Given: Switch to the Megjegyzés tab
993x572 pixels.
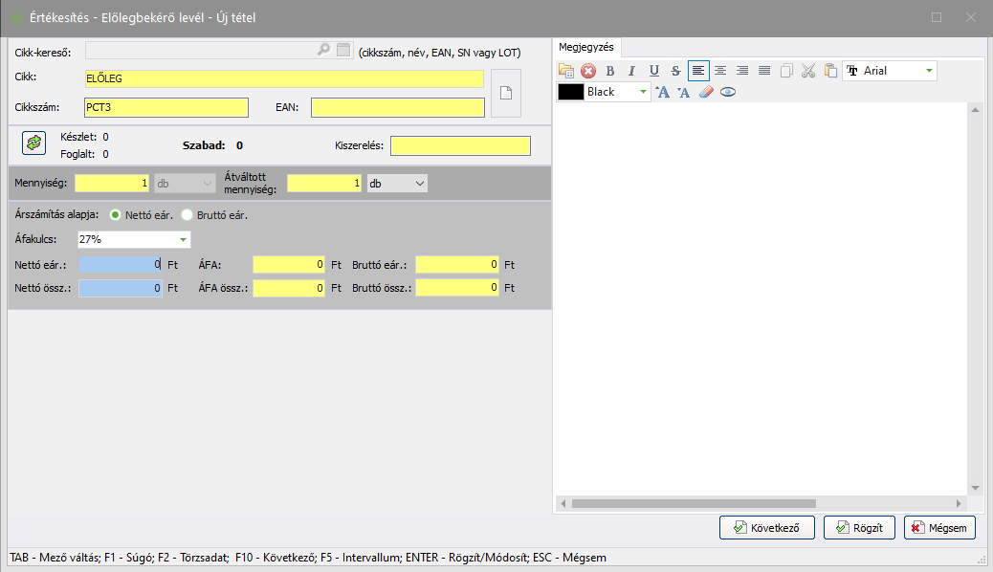Looking at the screenshot, I should click(x=586, y=47).
